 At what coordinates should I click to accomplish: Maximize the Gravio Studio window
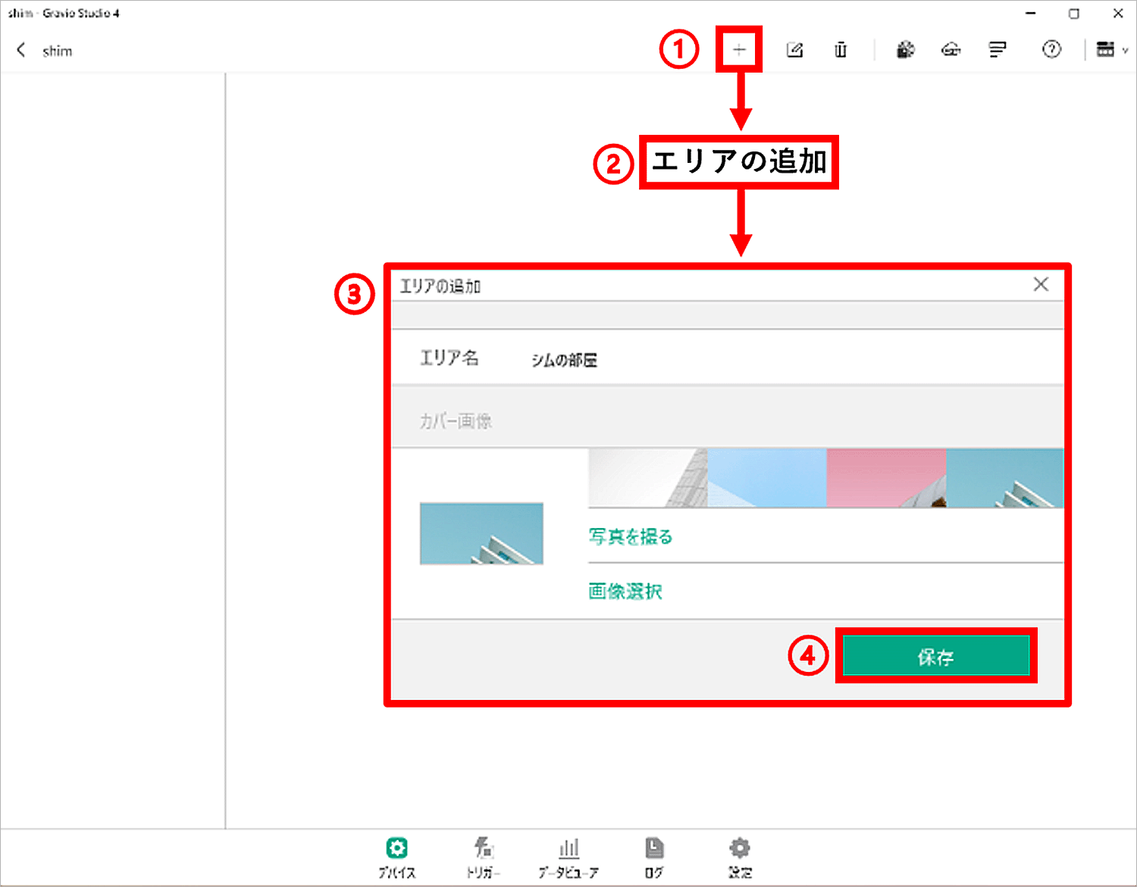point(1074,13)
